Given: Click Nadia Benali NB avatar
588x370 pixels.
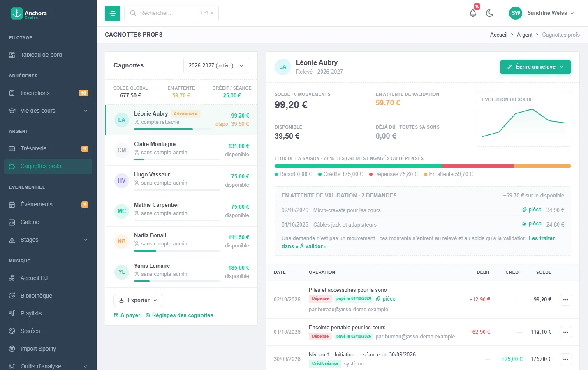Looking at the screenshot, I should click(x=122, y=241).
